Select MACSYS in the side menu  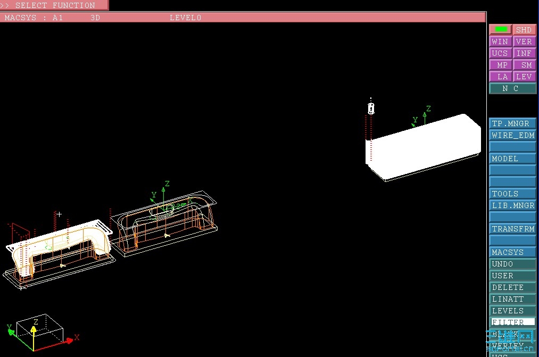[512, 252]
